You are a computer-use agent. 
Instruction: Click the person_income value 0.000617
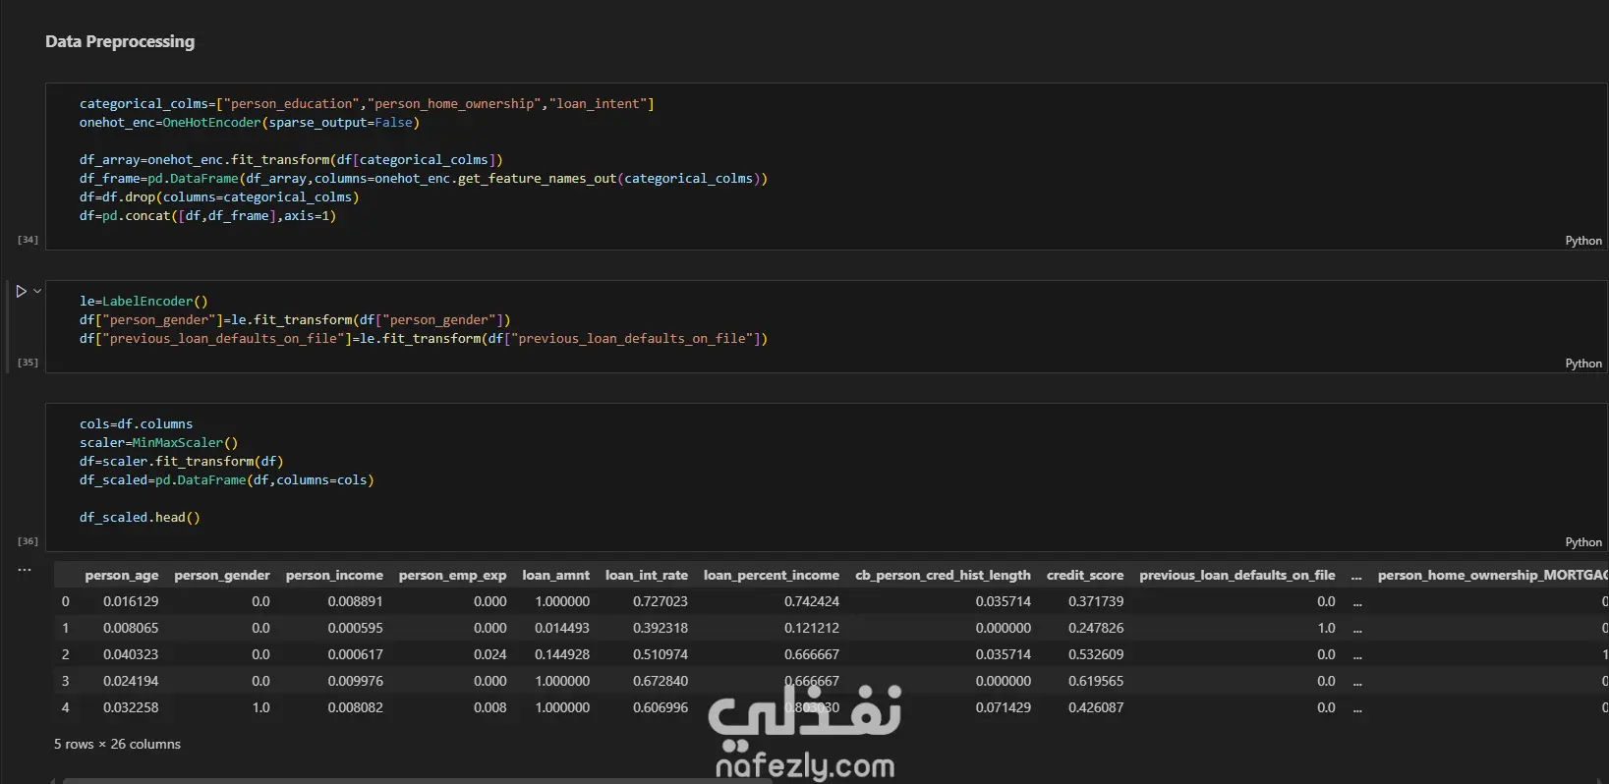pos(356,654)
